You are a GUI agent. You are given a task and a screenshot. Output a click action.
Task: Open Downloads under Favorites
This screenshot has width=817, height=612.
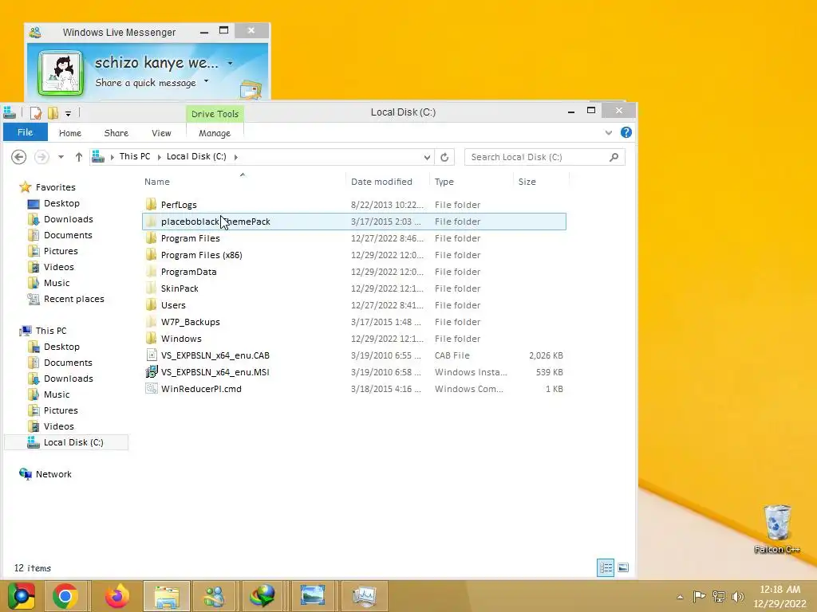[69, 219]
